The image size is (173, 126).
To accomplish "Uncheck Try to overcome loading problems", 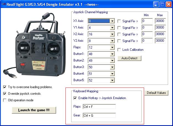I will coord(5,87).
